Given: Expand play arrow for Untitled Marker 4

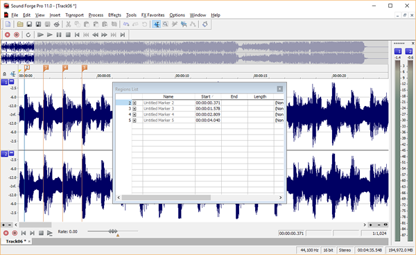Looking at the screenshot, I should 135,114.
